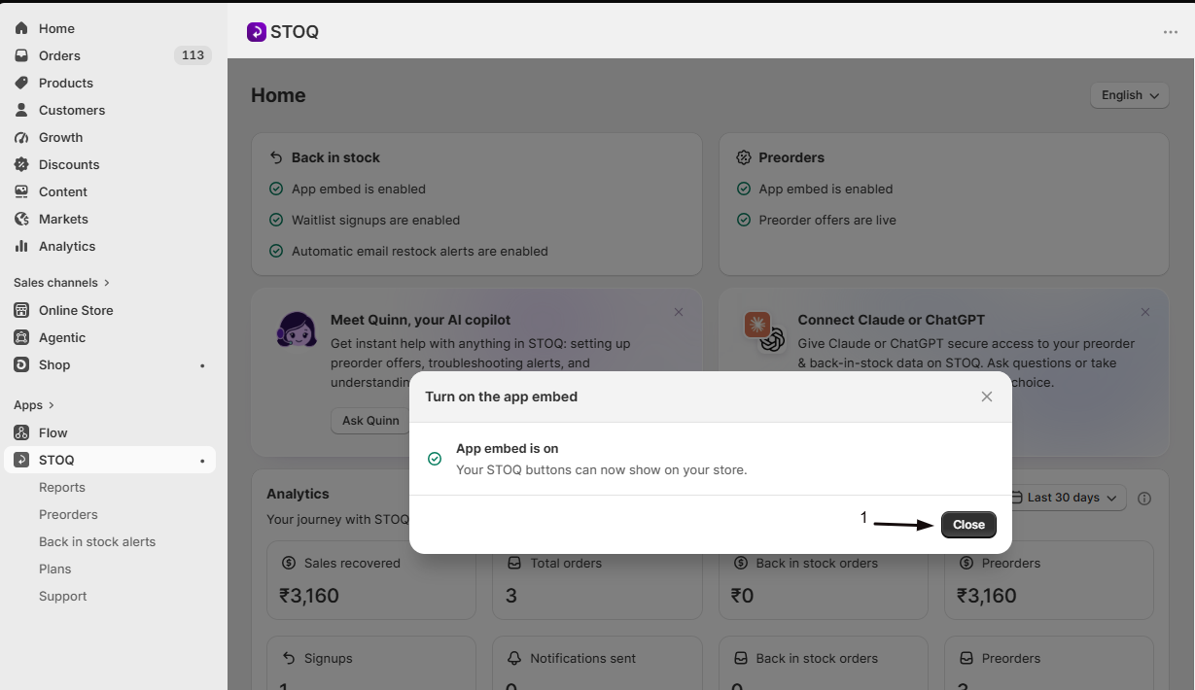The image size is (1195, 690).
Task: Click the Ask Quinn button
Action: (x=370, y=421)
